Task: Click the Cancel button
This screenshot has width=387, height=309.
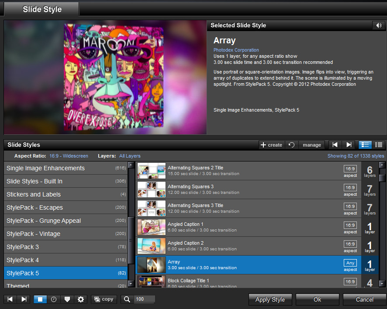Action: [365, 299]
